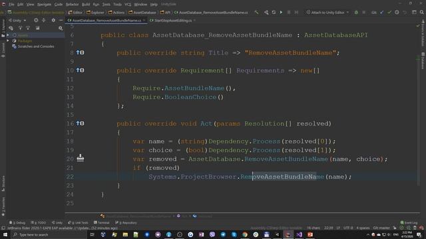426x239 pixels.
Task: Click the Actions breadcrumb folder
Action: click(116, 13)
